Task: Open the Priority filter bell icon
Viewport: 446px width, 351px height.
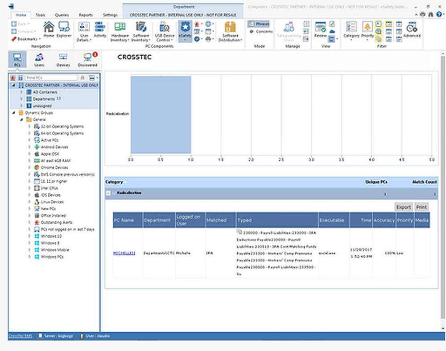Action: (368, 31)
